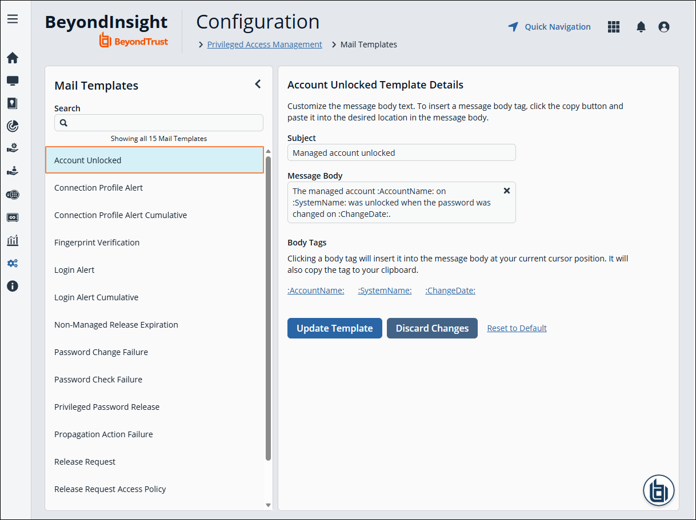Screen dimensions: 696x520
Task: Click the Subject input field
Action: tap(402, 152)
